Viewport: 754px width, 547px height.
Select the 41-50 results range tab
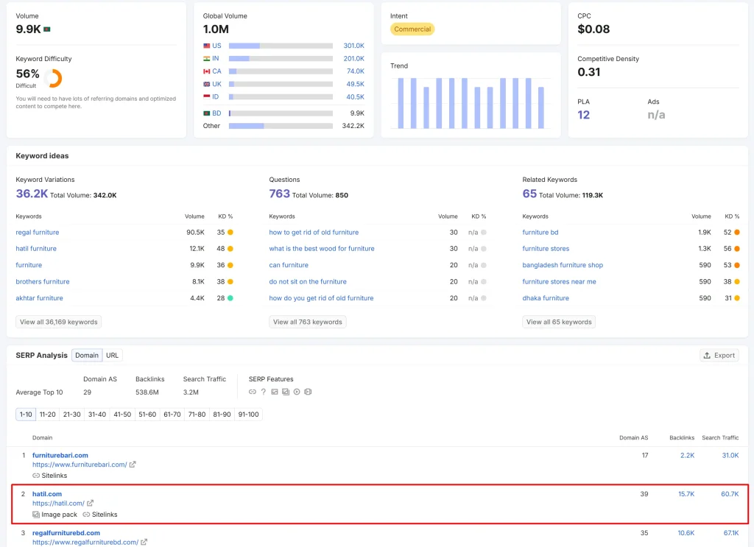point(122,414)
